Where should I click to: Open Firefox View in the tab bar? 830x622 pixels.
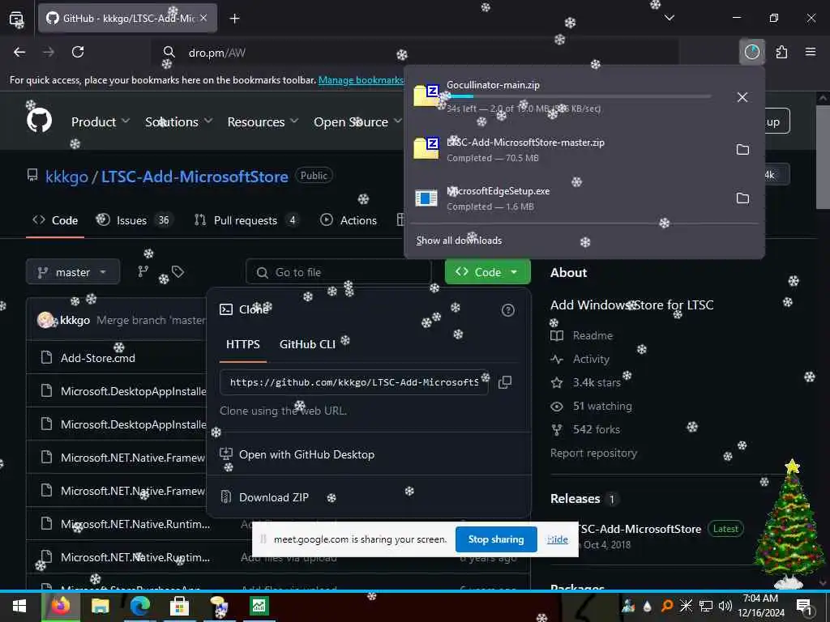(x=16, y=19)
